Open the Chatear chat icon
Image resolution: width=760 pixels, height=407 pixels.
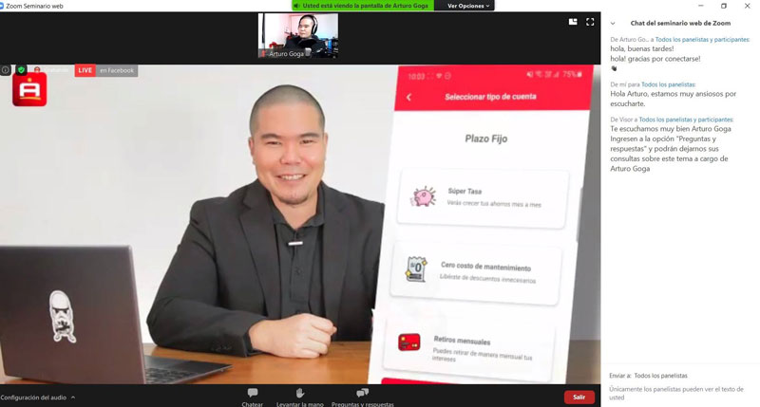point(253,393)
